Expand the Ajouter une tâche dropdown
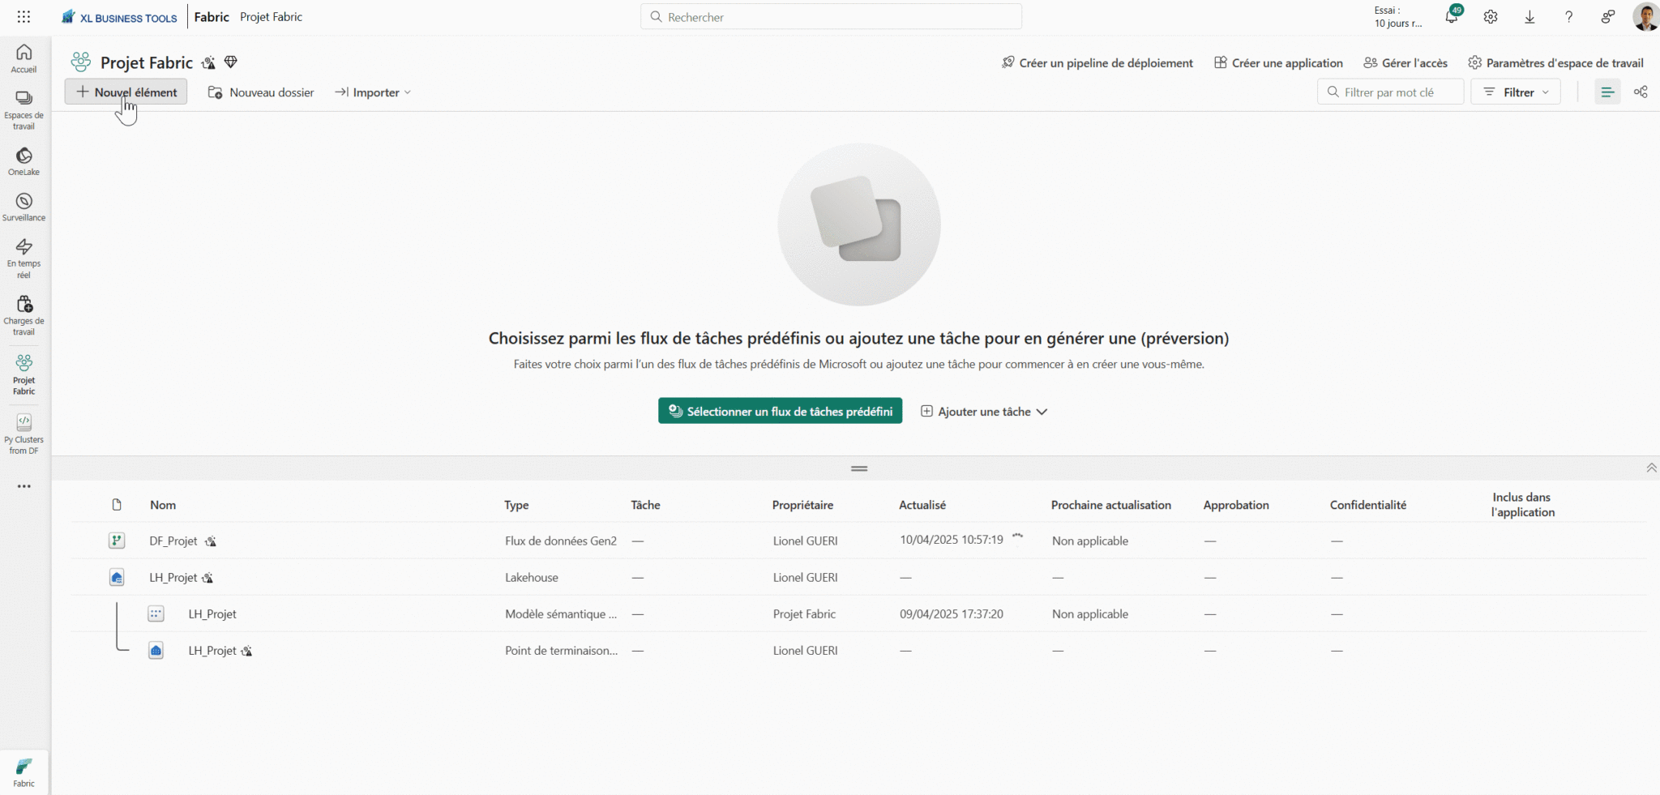Image resolution: width=1660 pixels, height=795 pixels. coord(984,411)
